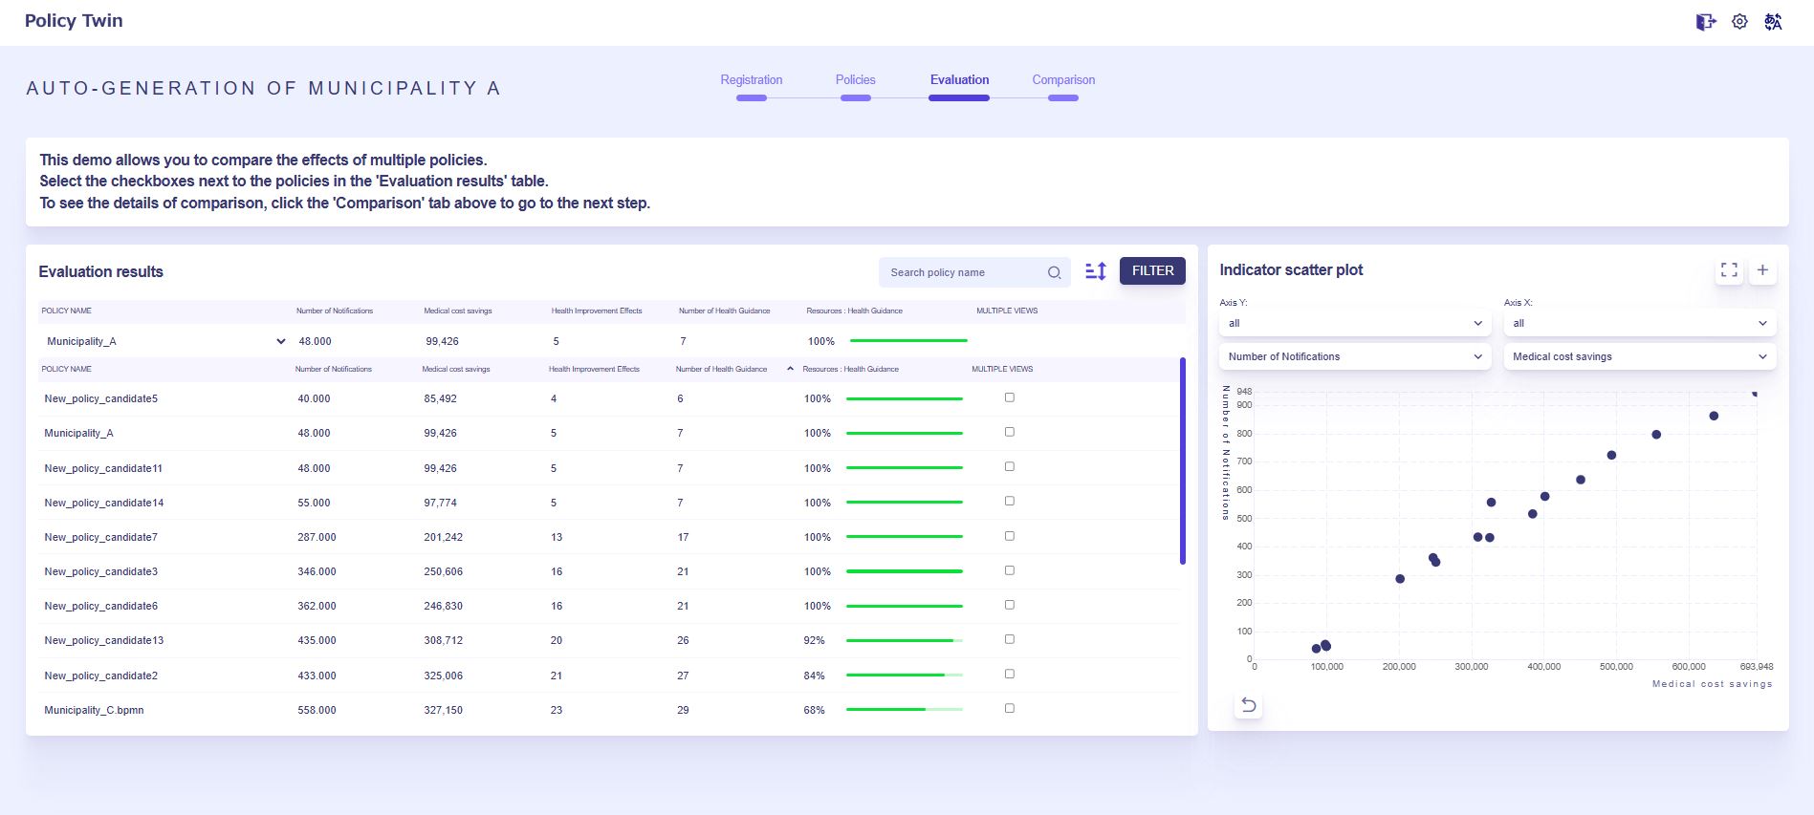Screen dimensions: 1814x815
Task: Select checkbox for New_policy_candidate7 row
Action: [x=1009, y=536]
